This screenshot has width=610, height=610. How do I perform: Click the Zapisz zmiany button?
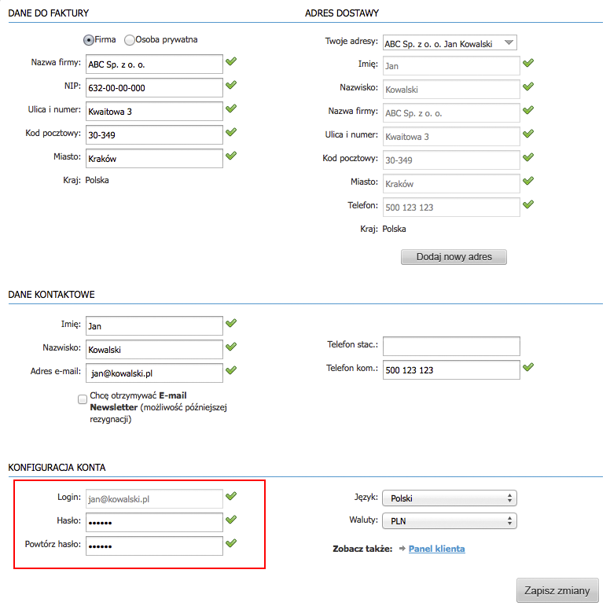pyautogui.click(x=557, y=590)
